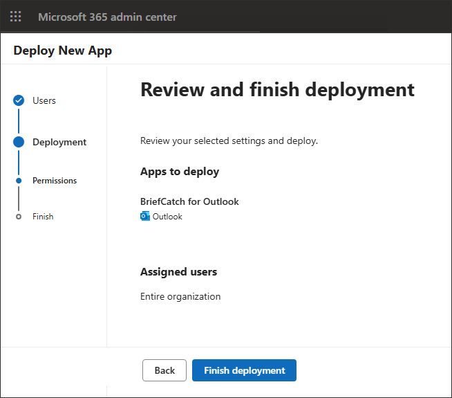Image resolution: width=452 pixels, height=398 pixels.
Task: Click the Permissions step dot
Action: 19,181
